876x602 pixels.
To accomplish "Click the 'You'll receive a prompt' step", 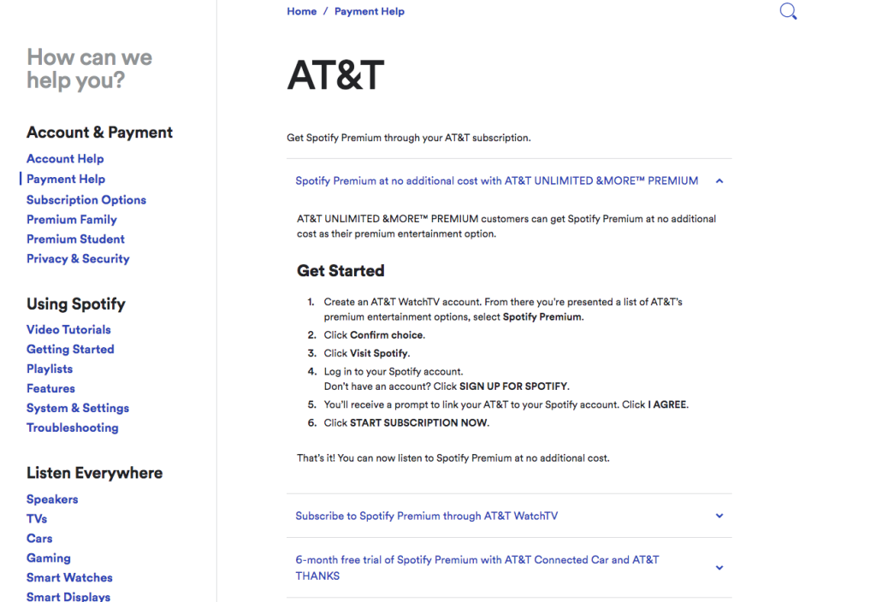I will [506, 404].
